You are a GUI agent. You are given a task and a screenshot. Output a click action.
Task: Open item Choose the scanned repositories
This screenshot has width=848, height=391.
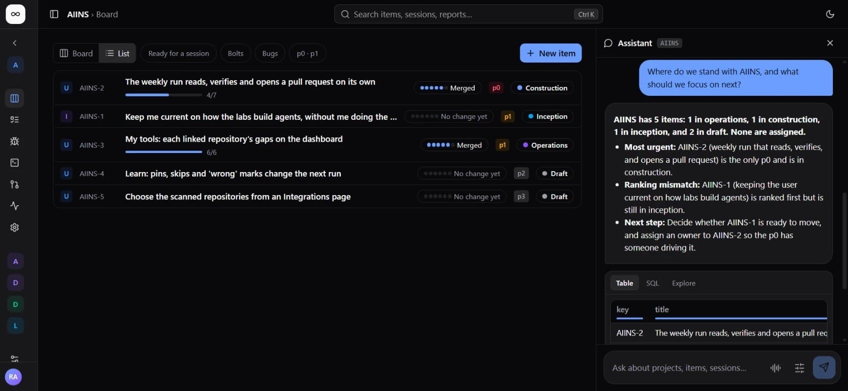coord(238,196)
